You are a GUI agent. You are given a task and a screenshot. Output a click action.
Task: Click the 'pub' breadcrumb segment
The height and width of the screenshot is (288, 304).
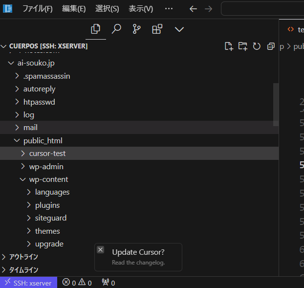coord(299,46)
